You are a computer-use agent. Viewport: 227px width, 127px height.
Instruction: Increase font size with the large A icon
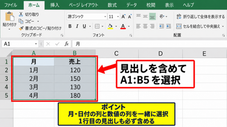123,17
